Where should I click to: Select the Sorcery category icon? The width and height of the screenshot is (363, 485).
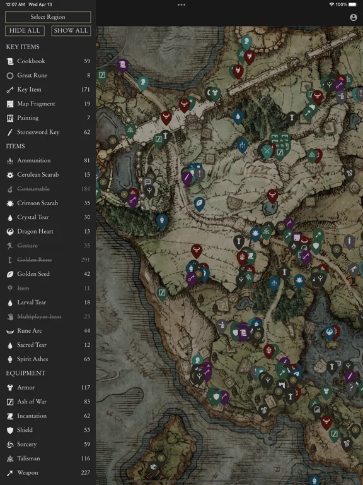[10, 445]
